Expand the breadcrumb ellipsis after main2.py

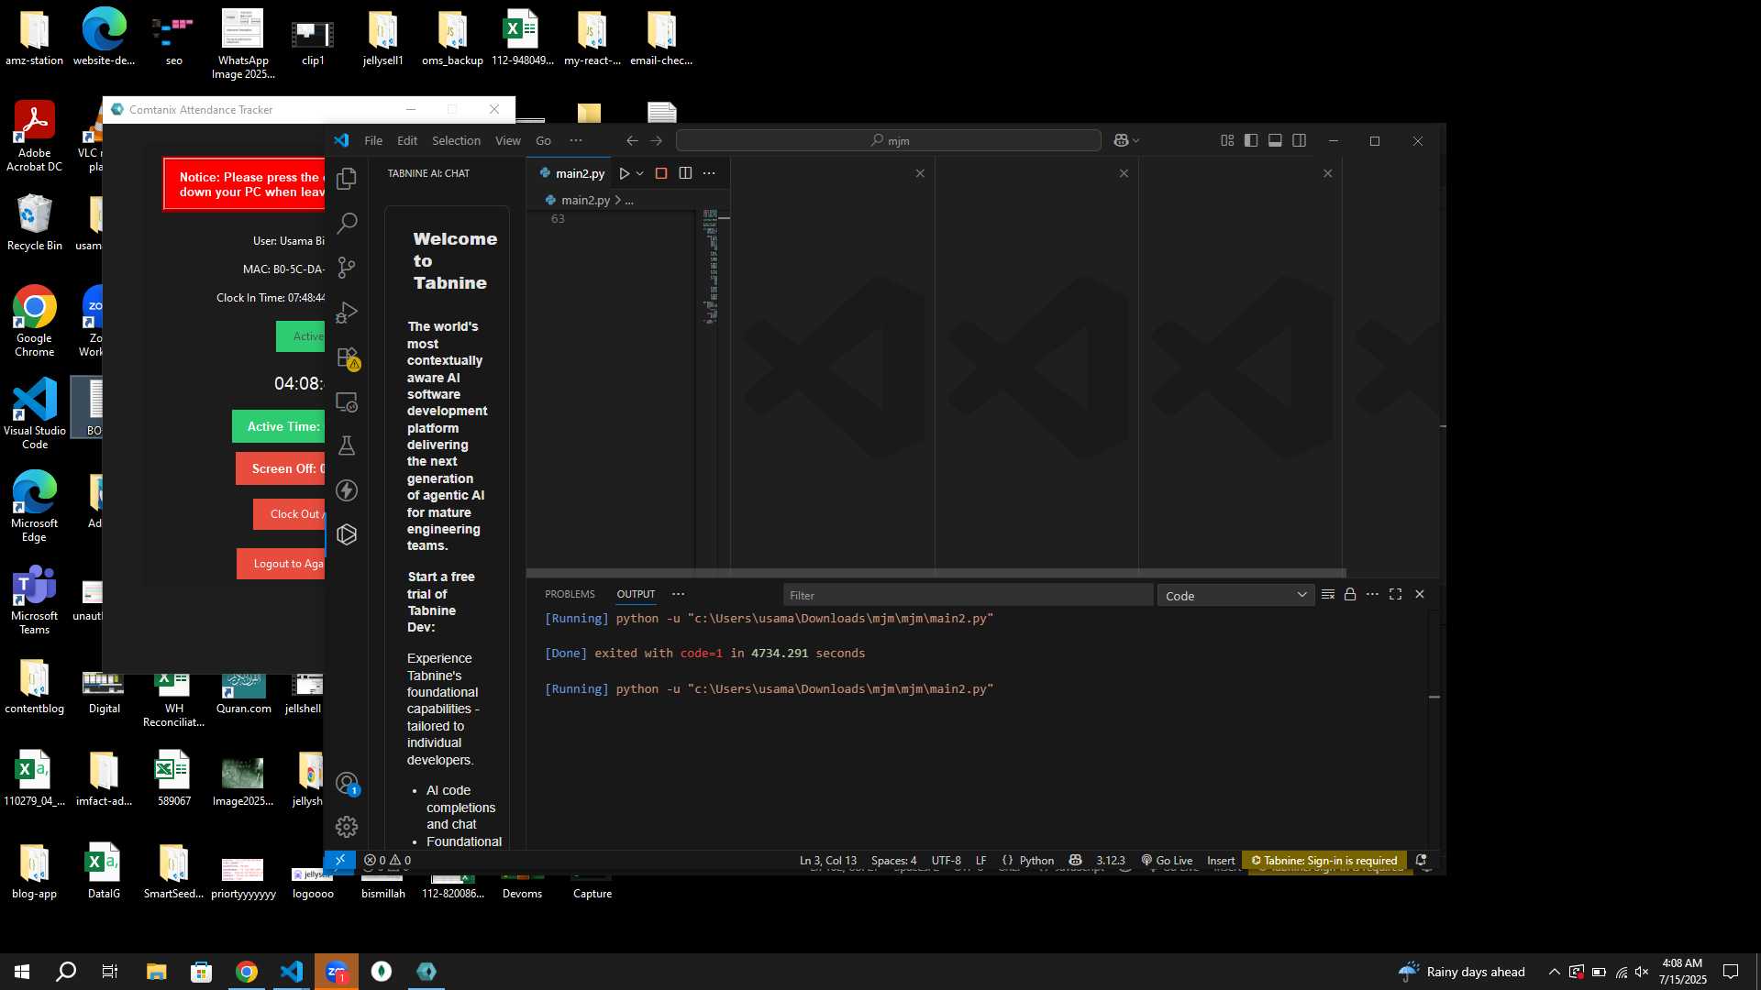[x=629, y=200]
